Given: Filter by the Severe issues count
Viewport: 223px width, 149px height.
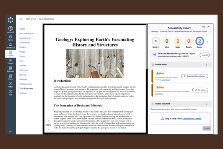Looking at the screenshot, I should (189, 41).
